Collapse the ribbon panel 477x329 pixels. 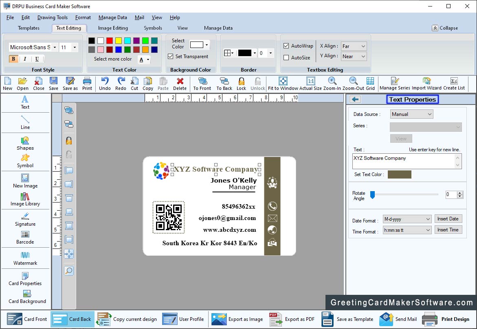[x=445, y=28]
